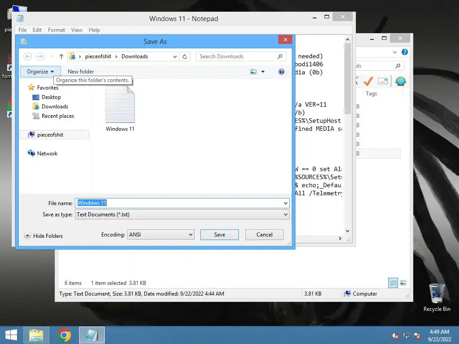Click Notepad vertical scrollbar thumb

tap(347, 78)
